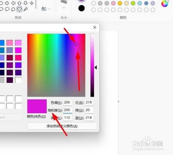Click the 颜色|纯色(O) label
This screenshot has width=173, height=155.
pos(36,117)
